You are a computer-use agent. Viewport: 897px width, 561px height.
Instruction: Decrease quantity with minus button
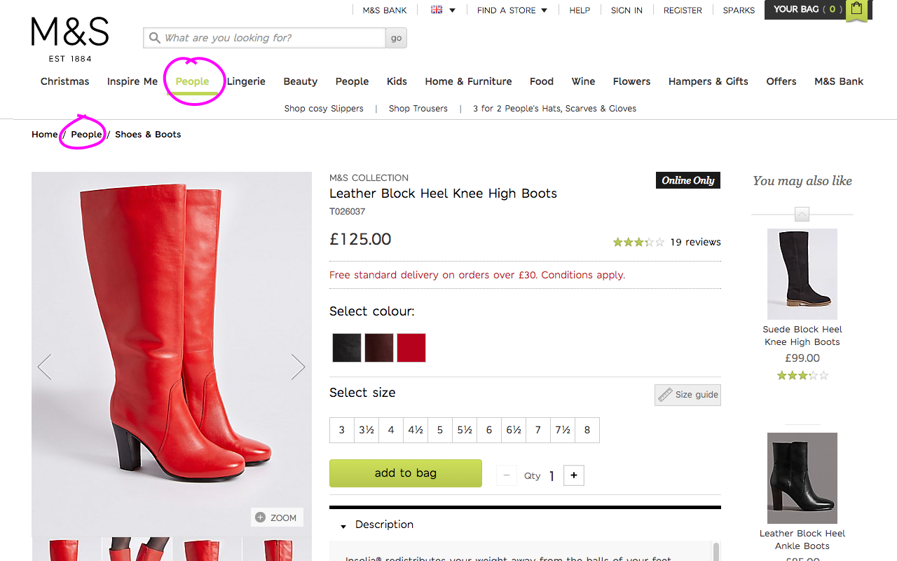click(x=507, y=475)
